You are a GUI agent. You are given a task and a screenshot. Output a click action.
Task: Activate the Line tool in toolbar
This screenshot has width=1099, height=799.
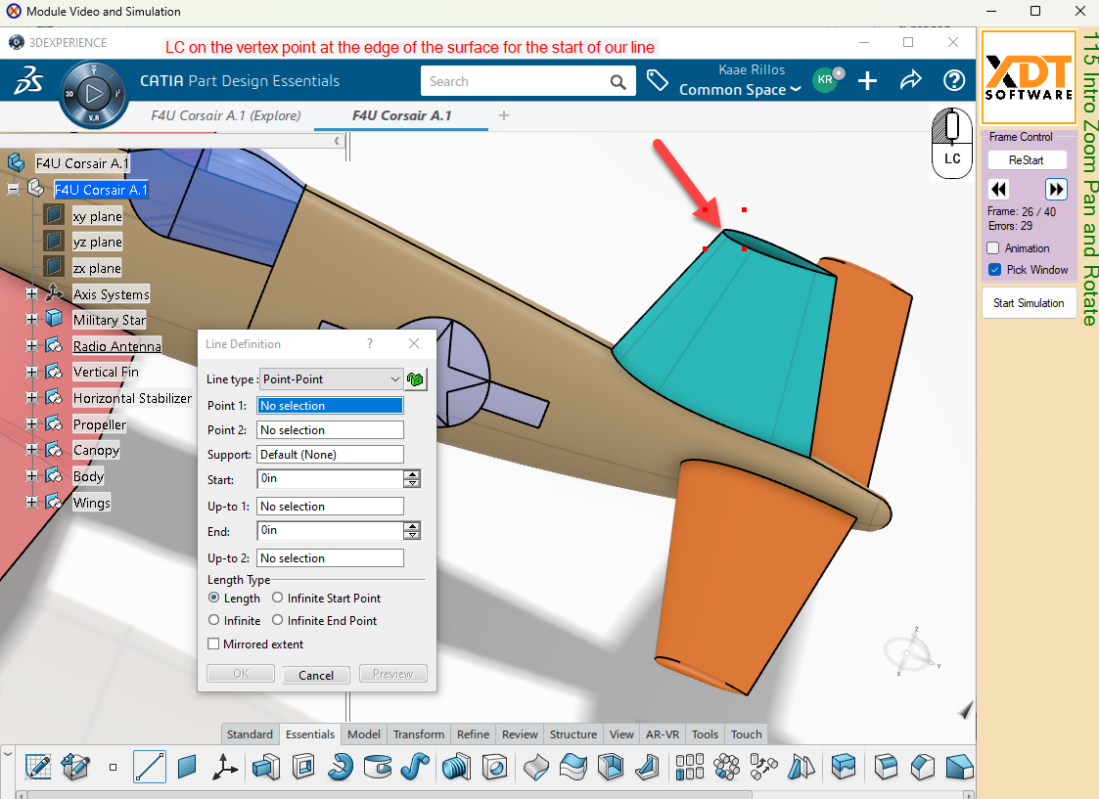tap(150, 767)
